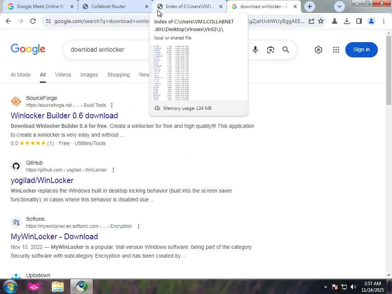Viewport: 392px width, 294px height.
Task: Show Images results
Action: (x=89, y=75)
